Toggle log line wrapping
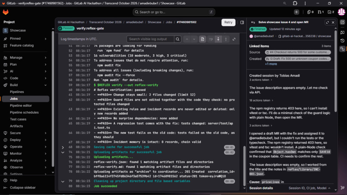The height and width of the screenshot is (195, 347). 211,39
